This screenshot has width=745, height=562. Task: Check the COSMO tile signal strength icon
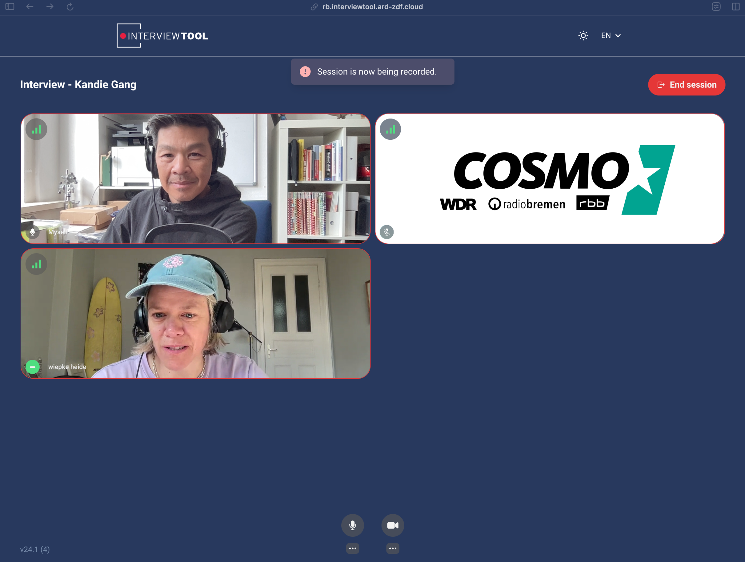click(x=390, y=129)
